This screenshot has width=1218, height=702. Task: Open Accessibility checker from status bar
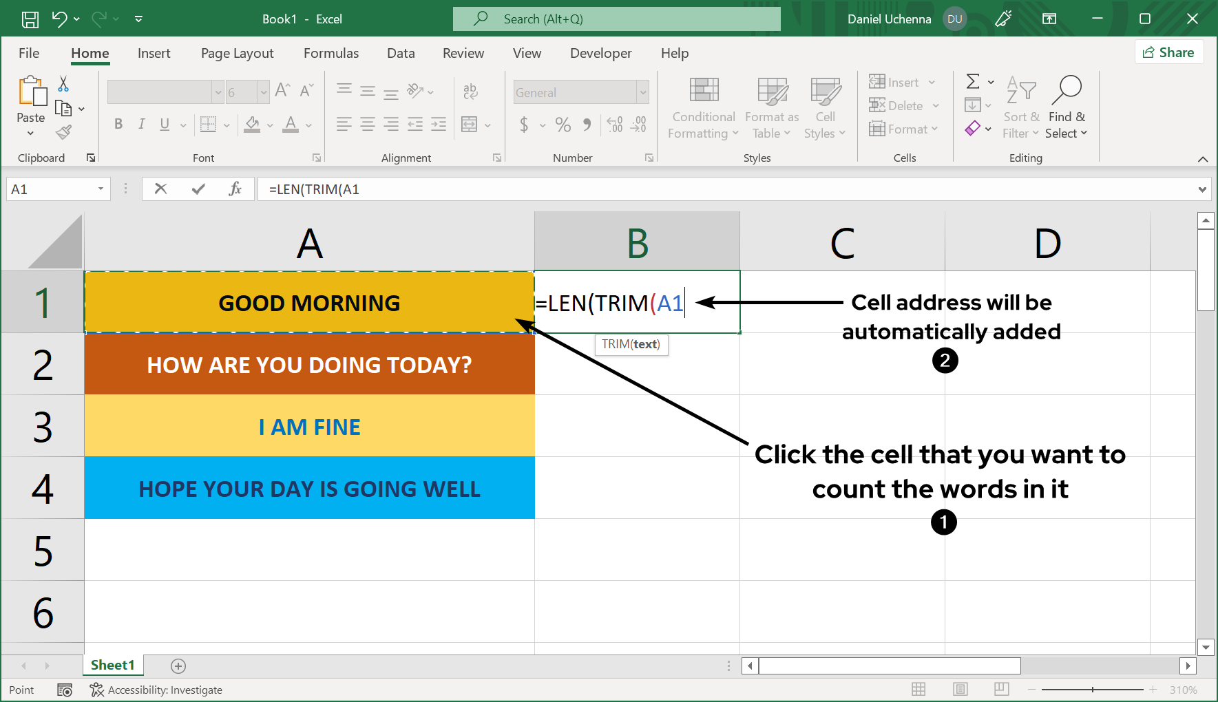pos(156,690)
